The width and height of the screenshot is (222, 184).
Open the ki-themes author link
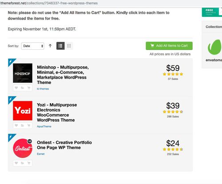coord(43,89)
